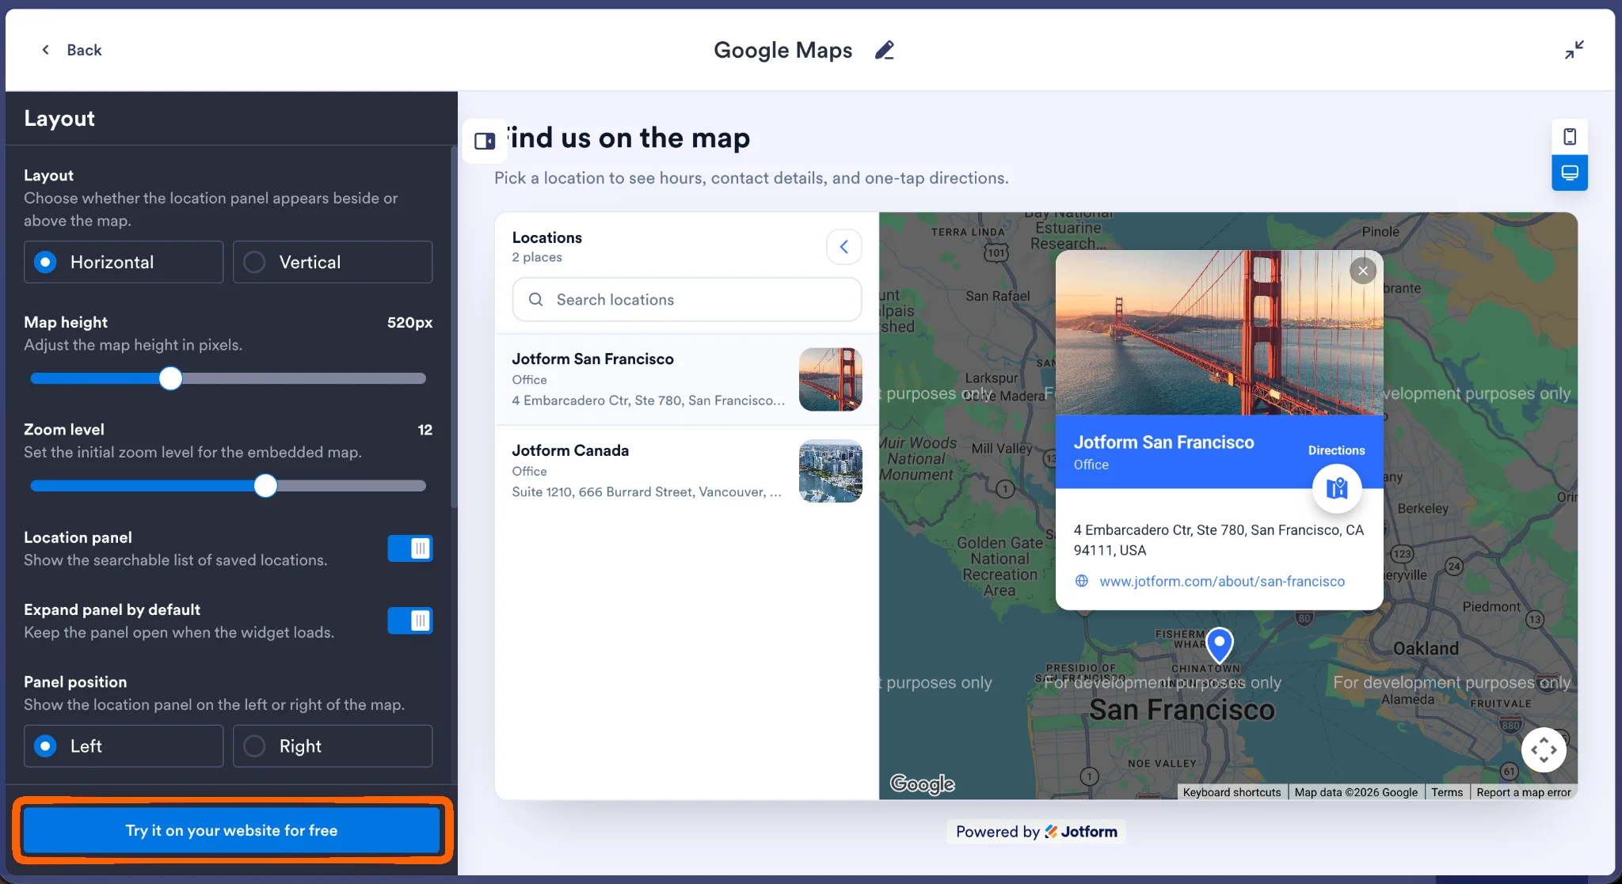
Task: Adjust the Zoom level slider
Action: click(265, 486)
